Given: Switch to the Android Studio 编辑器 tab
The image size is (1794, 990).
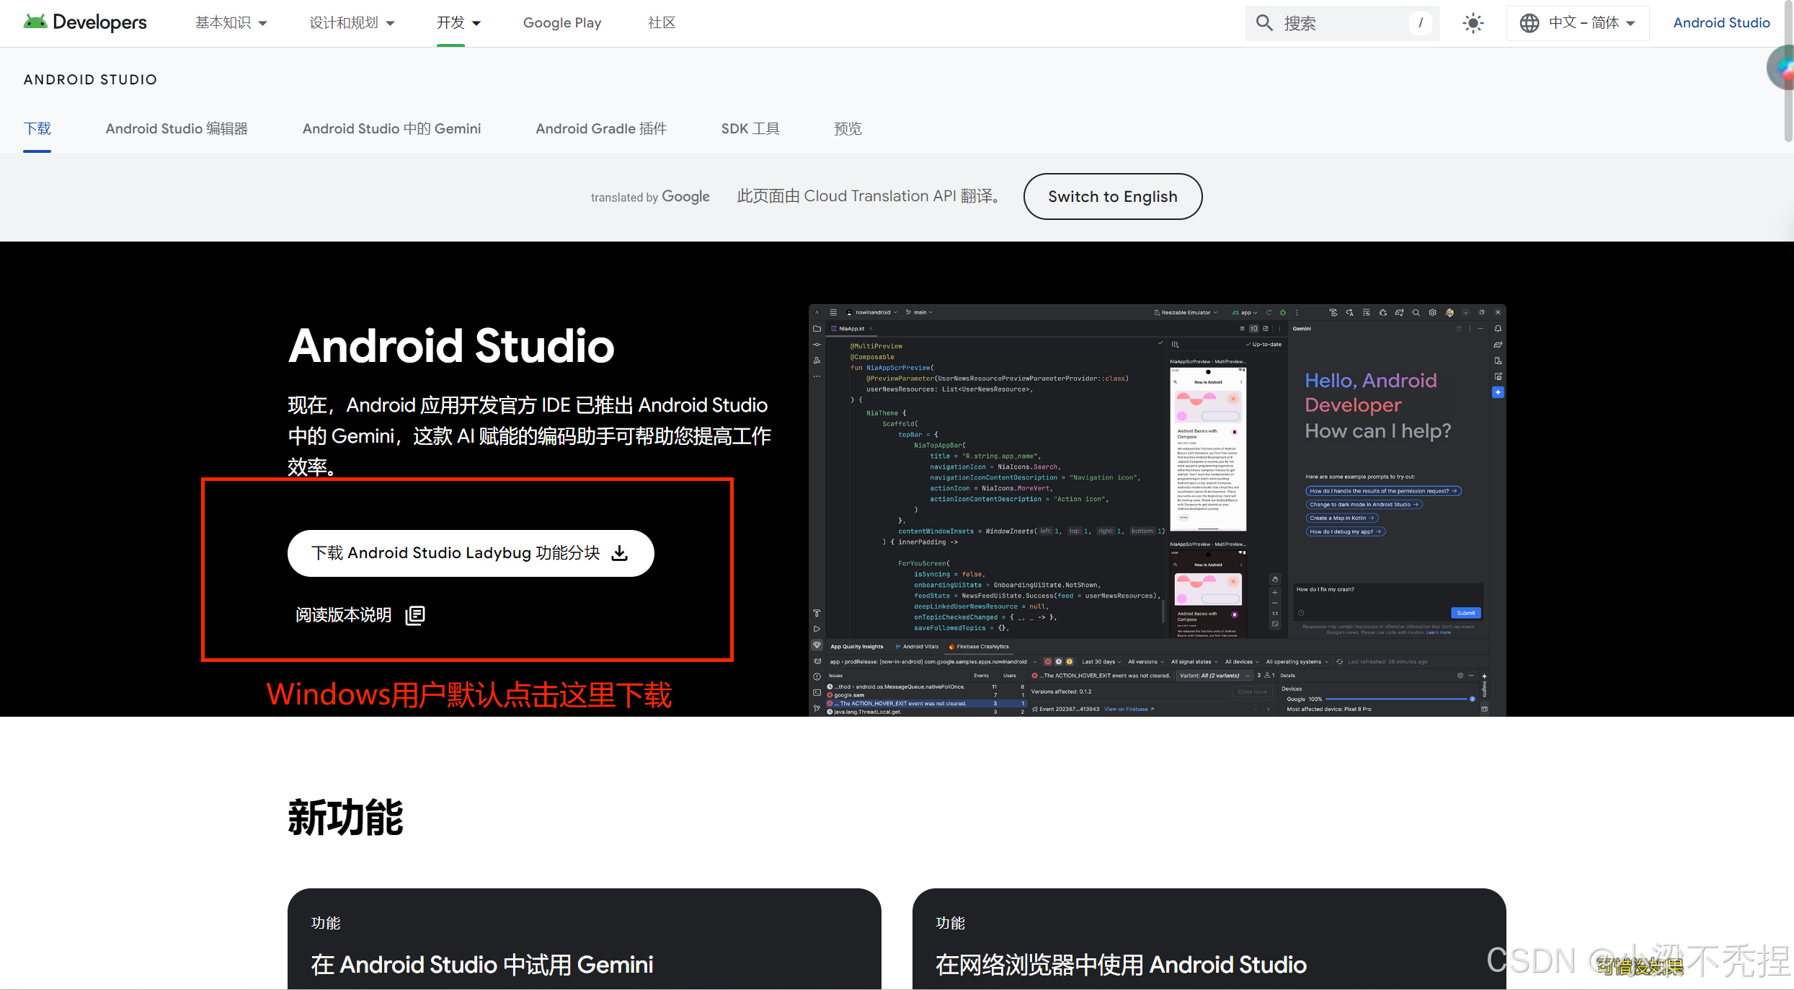Looking at the screenshot, I should (x=177, y=128).
